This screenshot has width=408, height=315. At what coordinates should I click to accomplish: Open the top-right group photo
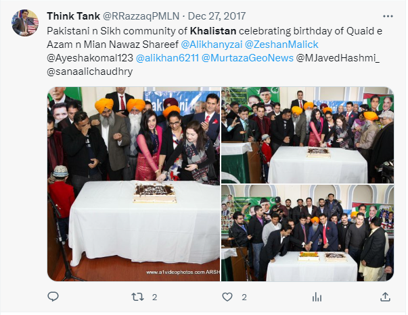point(307,135)
